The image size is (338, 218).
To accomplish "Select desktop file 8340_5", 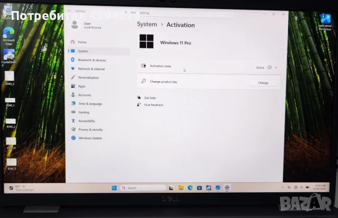I will (12, 164).
